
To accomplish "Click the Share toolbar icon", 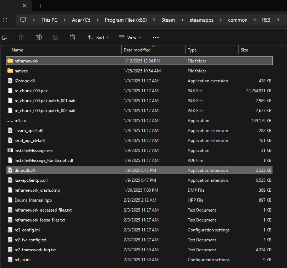I will point(56,37).
